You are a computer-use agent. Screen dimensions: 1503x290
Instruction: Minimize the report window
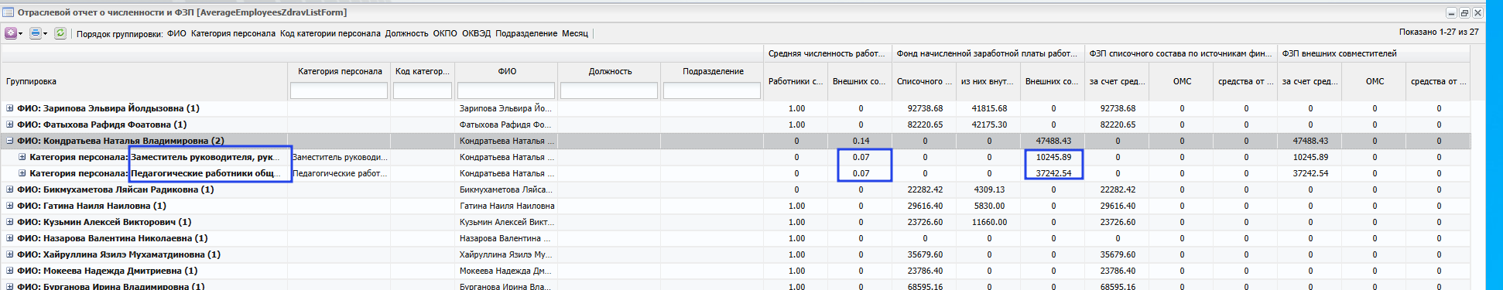pyautogui.click(x=1452, y=13)
